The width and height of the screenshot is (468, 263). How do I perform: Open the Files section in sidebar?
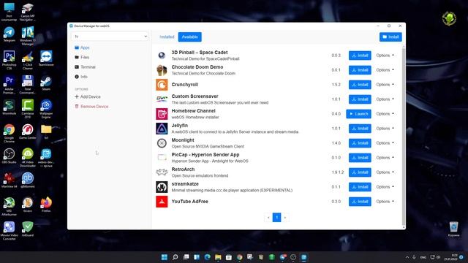point(82,57)
